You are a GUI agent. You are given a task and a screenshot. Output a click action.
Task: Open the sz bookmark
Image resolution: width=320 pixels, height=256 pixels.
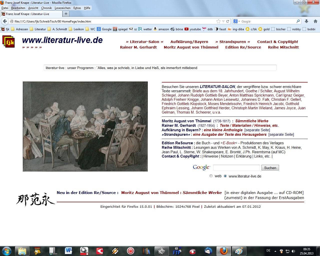tap(133, 29)
